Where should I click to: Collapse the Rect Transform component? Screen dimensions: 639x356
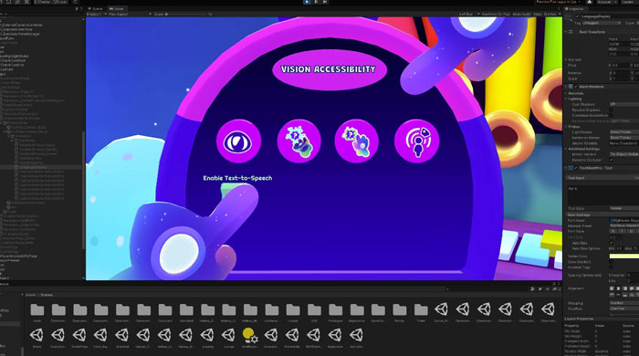[x=566, y=32]
